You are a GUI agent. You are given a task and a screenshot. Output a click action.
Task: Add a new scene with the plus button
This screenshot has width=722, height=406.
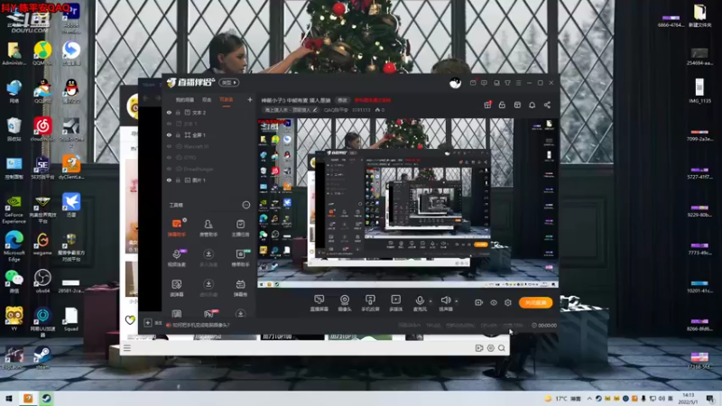pyautogui.click(x=250, y=99)
